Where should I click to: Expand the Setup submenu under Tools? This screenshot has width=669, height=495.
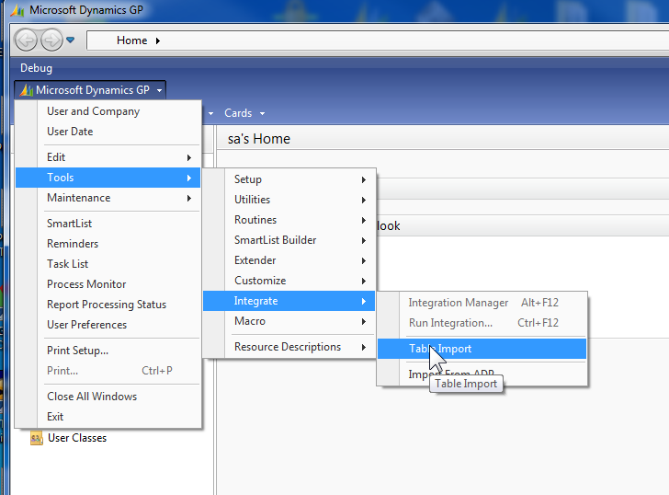tap(289, 179)
